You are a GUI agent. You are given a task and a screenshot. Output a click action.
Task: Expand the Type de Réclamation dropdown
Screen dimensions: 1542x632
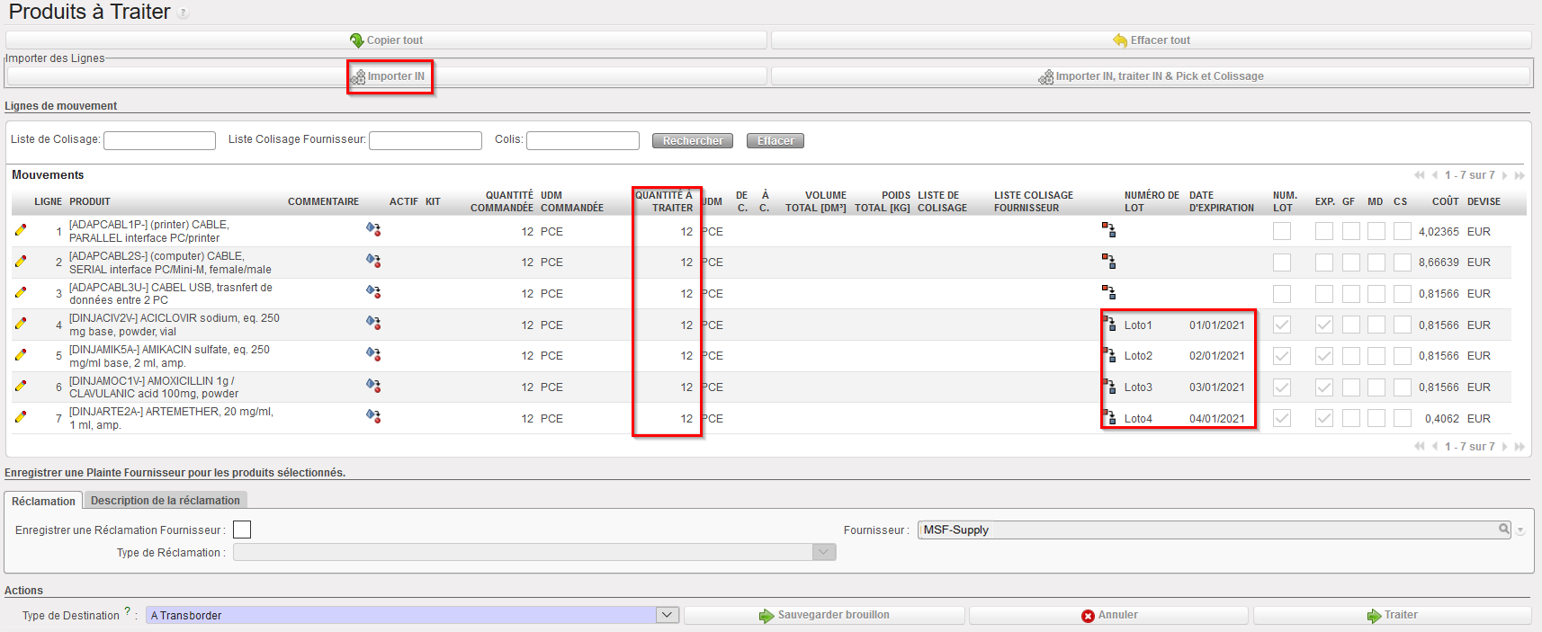[824, 552]
